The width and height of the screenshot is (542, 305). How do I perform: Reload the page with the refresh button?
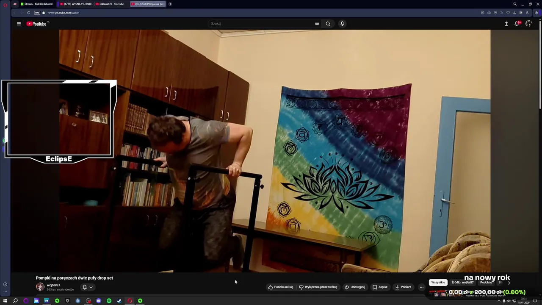28,13
